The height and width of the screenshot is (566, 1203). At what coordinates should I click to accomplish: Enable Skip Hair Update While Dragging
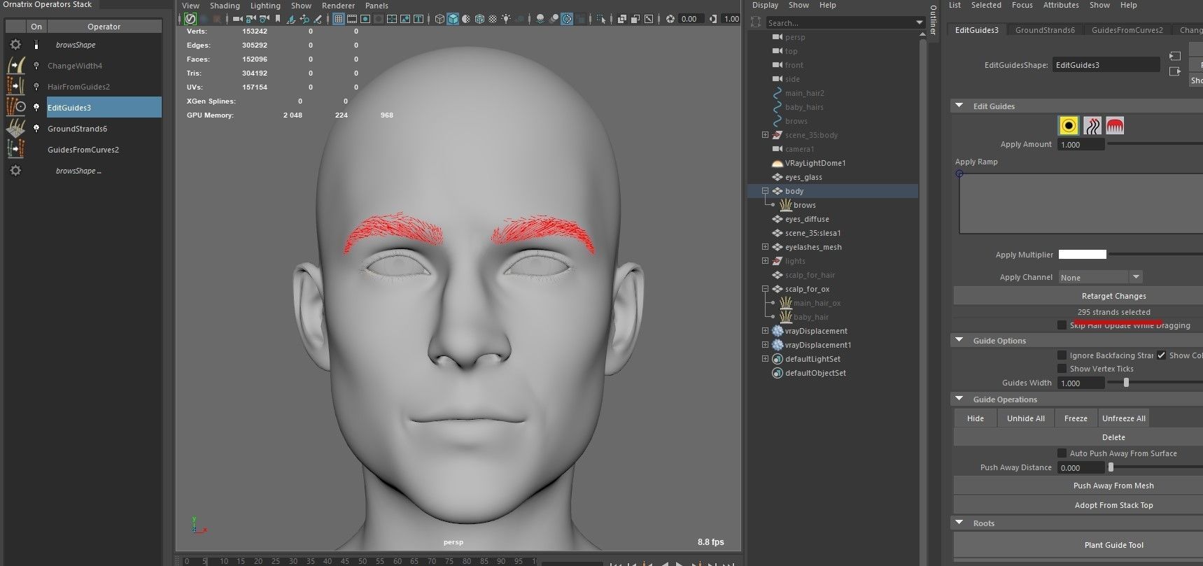1062,325
